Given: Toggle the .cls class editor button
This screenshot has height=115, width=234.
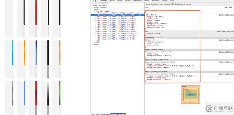Looking at the screenshot, I should [230, 7].
